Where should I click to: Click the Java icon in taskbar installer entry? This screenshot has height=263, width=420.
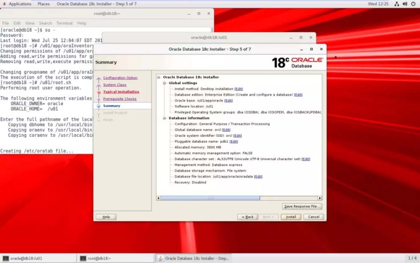[x=161, y=258]
